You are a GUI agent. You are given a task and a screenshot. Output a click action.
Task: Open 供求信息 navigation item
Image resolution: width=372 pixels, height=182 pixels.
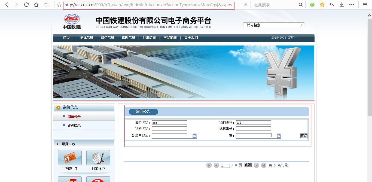149,38
